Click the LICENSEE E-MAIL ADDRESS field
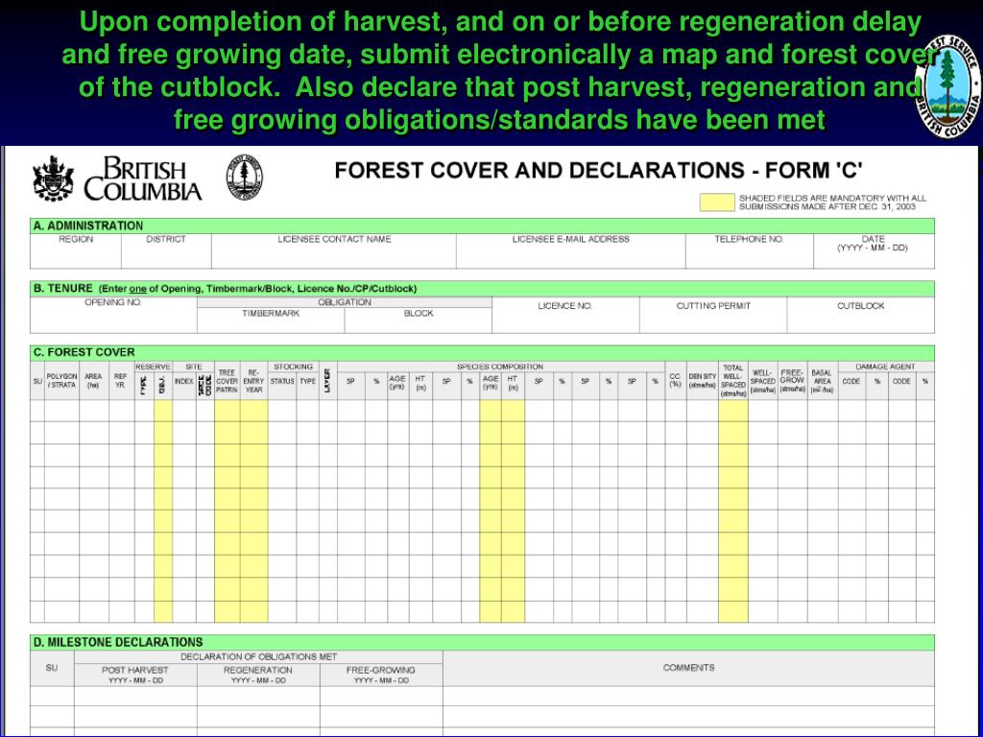Viewport: 983px width, 737px height. [x=570, y=251]
